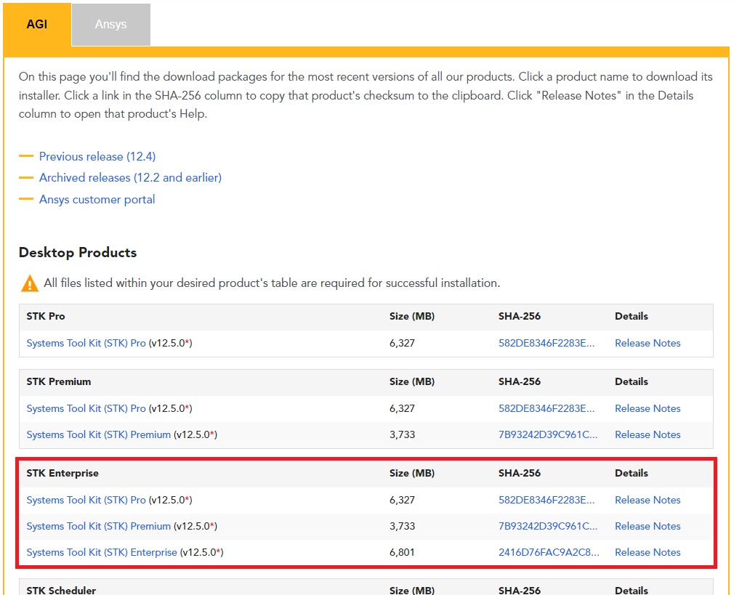Switch to the Ansys tab

tap(110, 25)
